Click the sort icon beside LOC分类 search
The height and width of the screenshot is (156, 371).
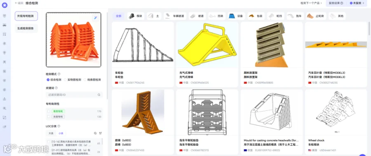point(101,133)
